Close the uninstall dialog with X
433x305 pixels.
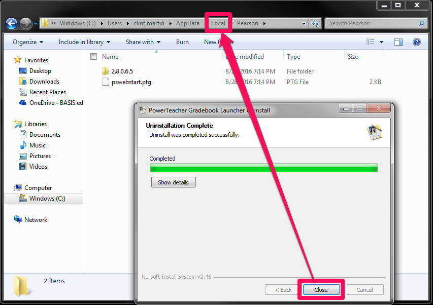coord(379,108)
